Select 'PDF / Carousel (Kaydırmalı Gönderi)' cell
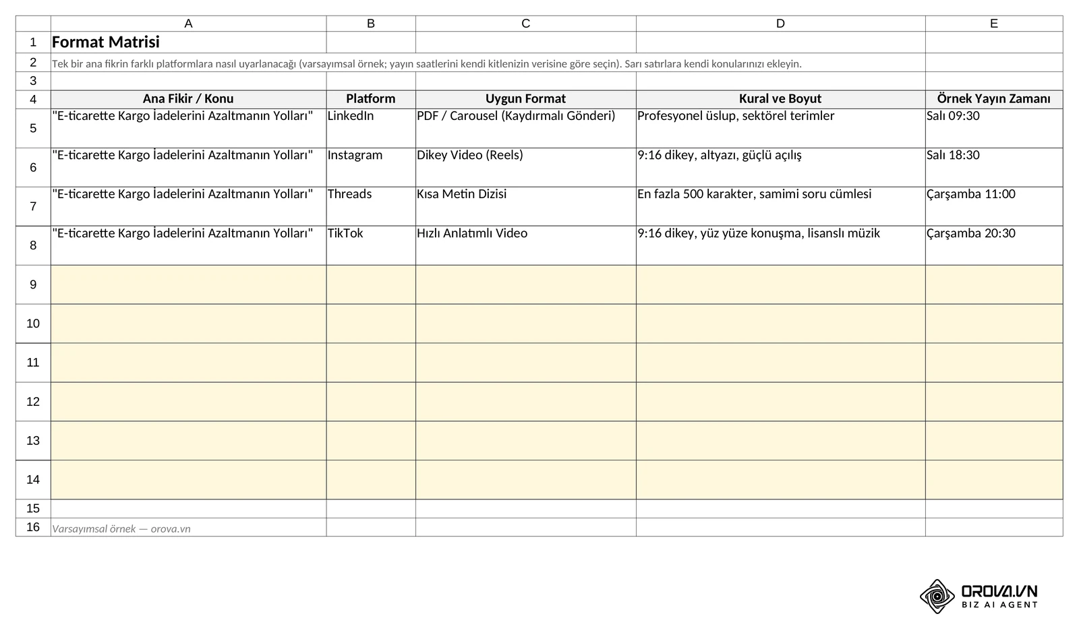The image size is (1079, 641). pyautogui.click(x=525, y=128)
